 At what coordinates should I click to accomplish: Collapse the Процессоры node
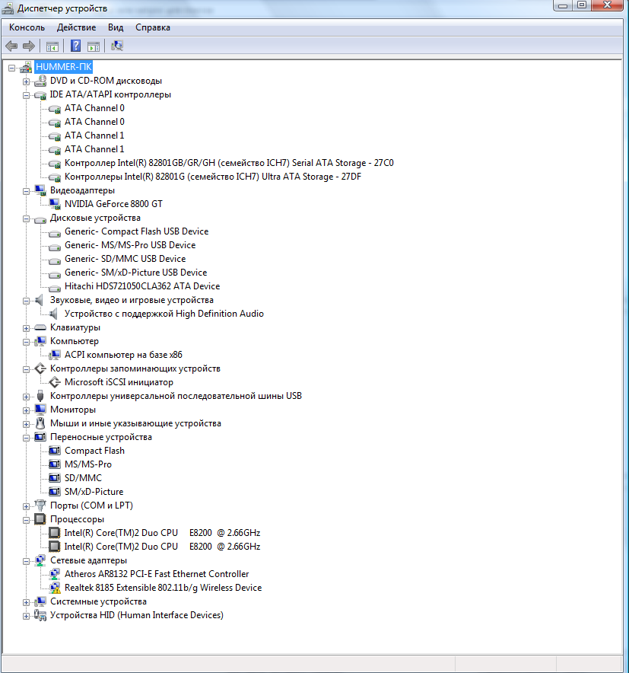click(x=26, y=520)
